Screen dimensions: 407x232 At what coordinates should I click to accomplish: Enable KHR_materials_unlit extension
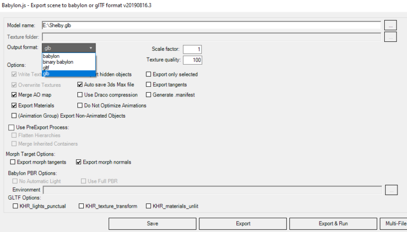(148, 206)
